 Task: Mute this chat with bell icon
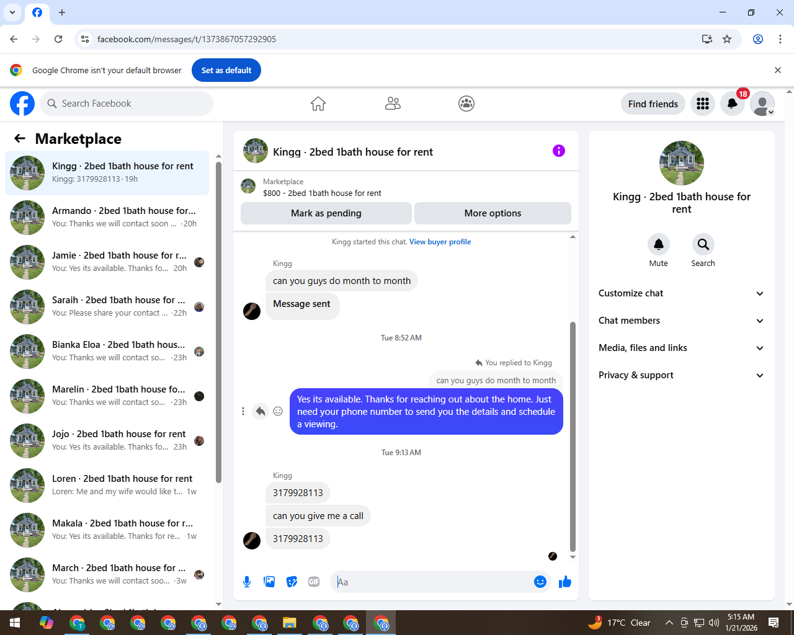click(659, 244)
